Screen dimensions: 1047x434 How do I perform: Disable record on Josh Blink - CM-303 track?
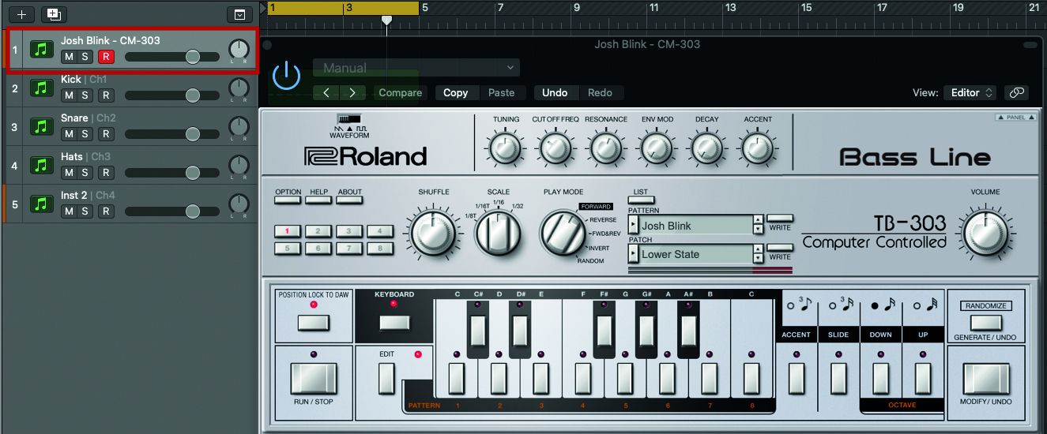pyautogui.click(x=106, y=57)
